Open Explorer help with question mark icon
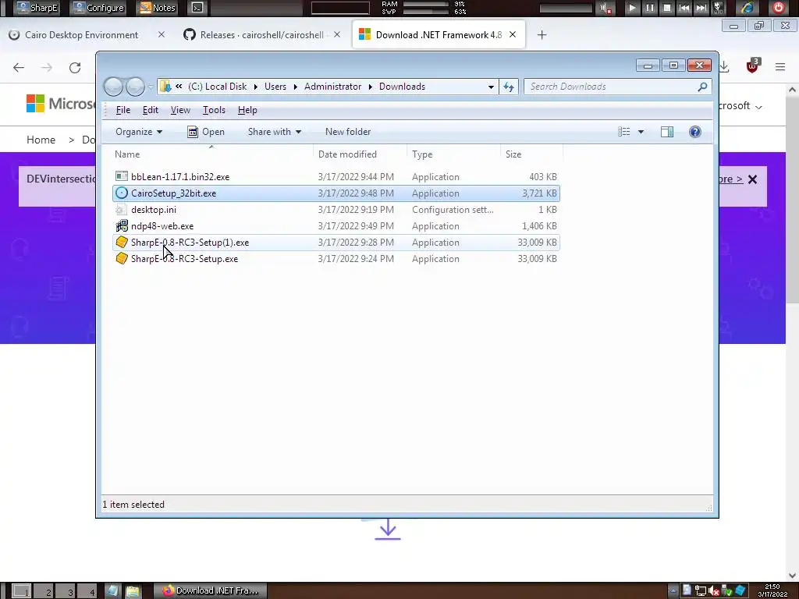The height and width of the screenshot is (599, 799). (695, 132)
